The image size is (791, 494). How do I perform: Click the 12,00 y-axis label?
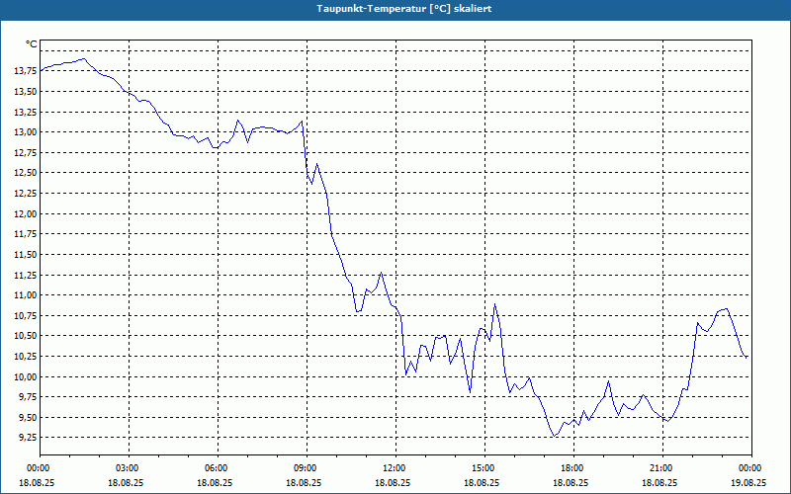coord(26,213)
